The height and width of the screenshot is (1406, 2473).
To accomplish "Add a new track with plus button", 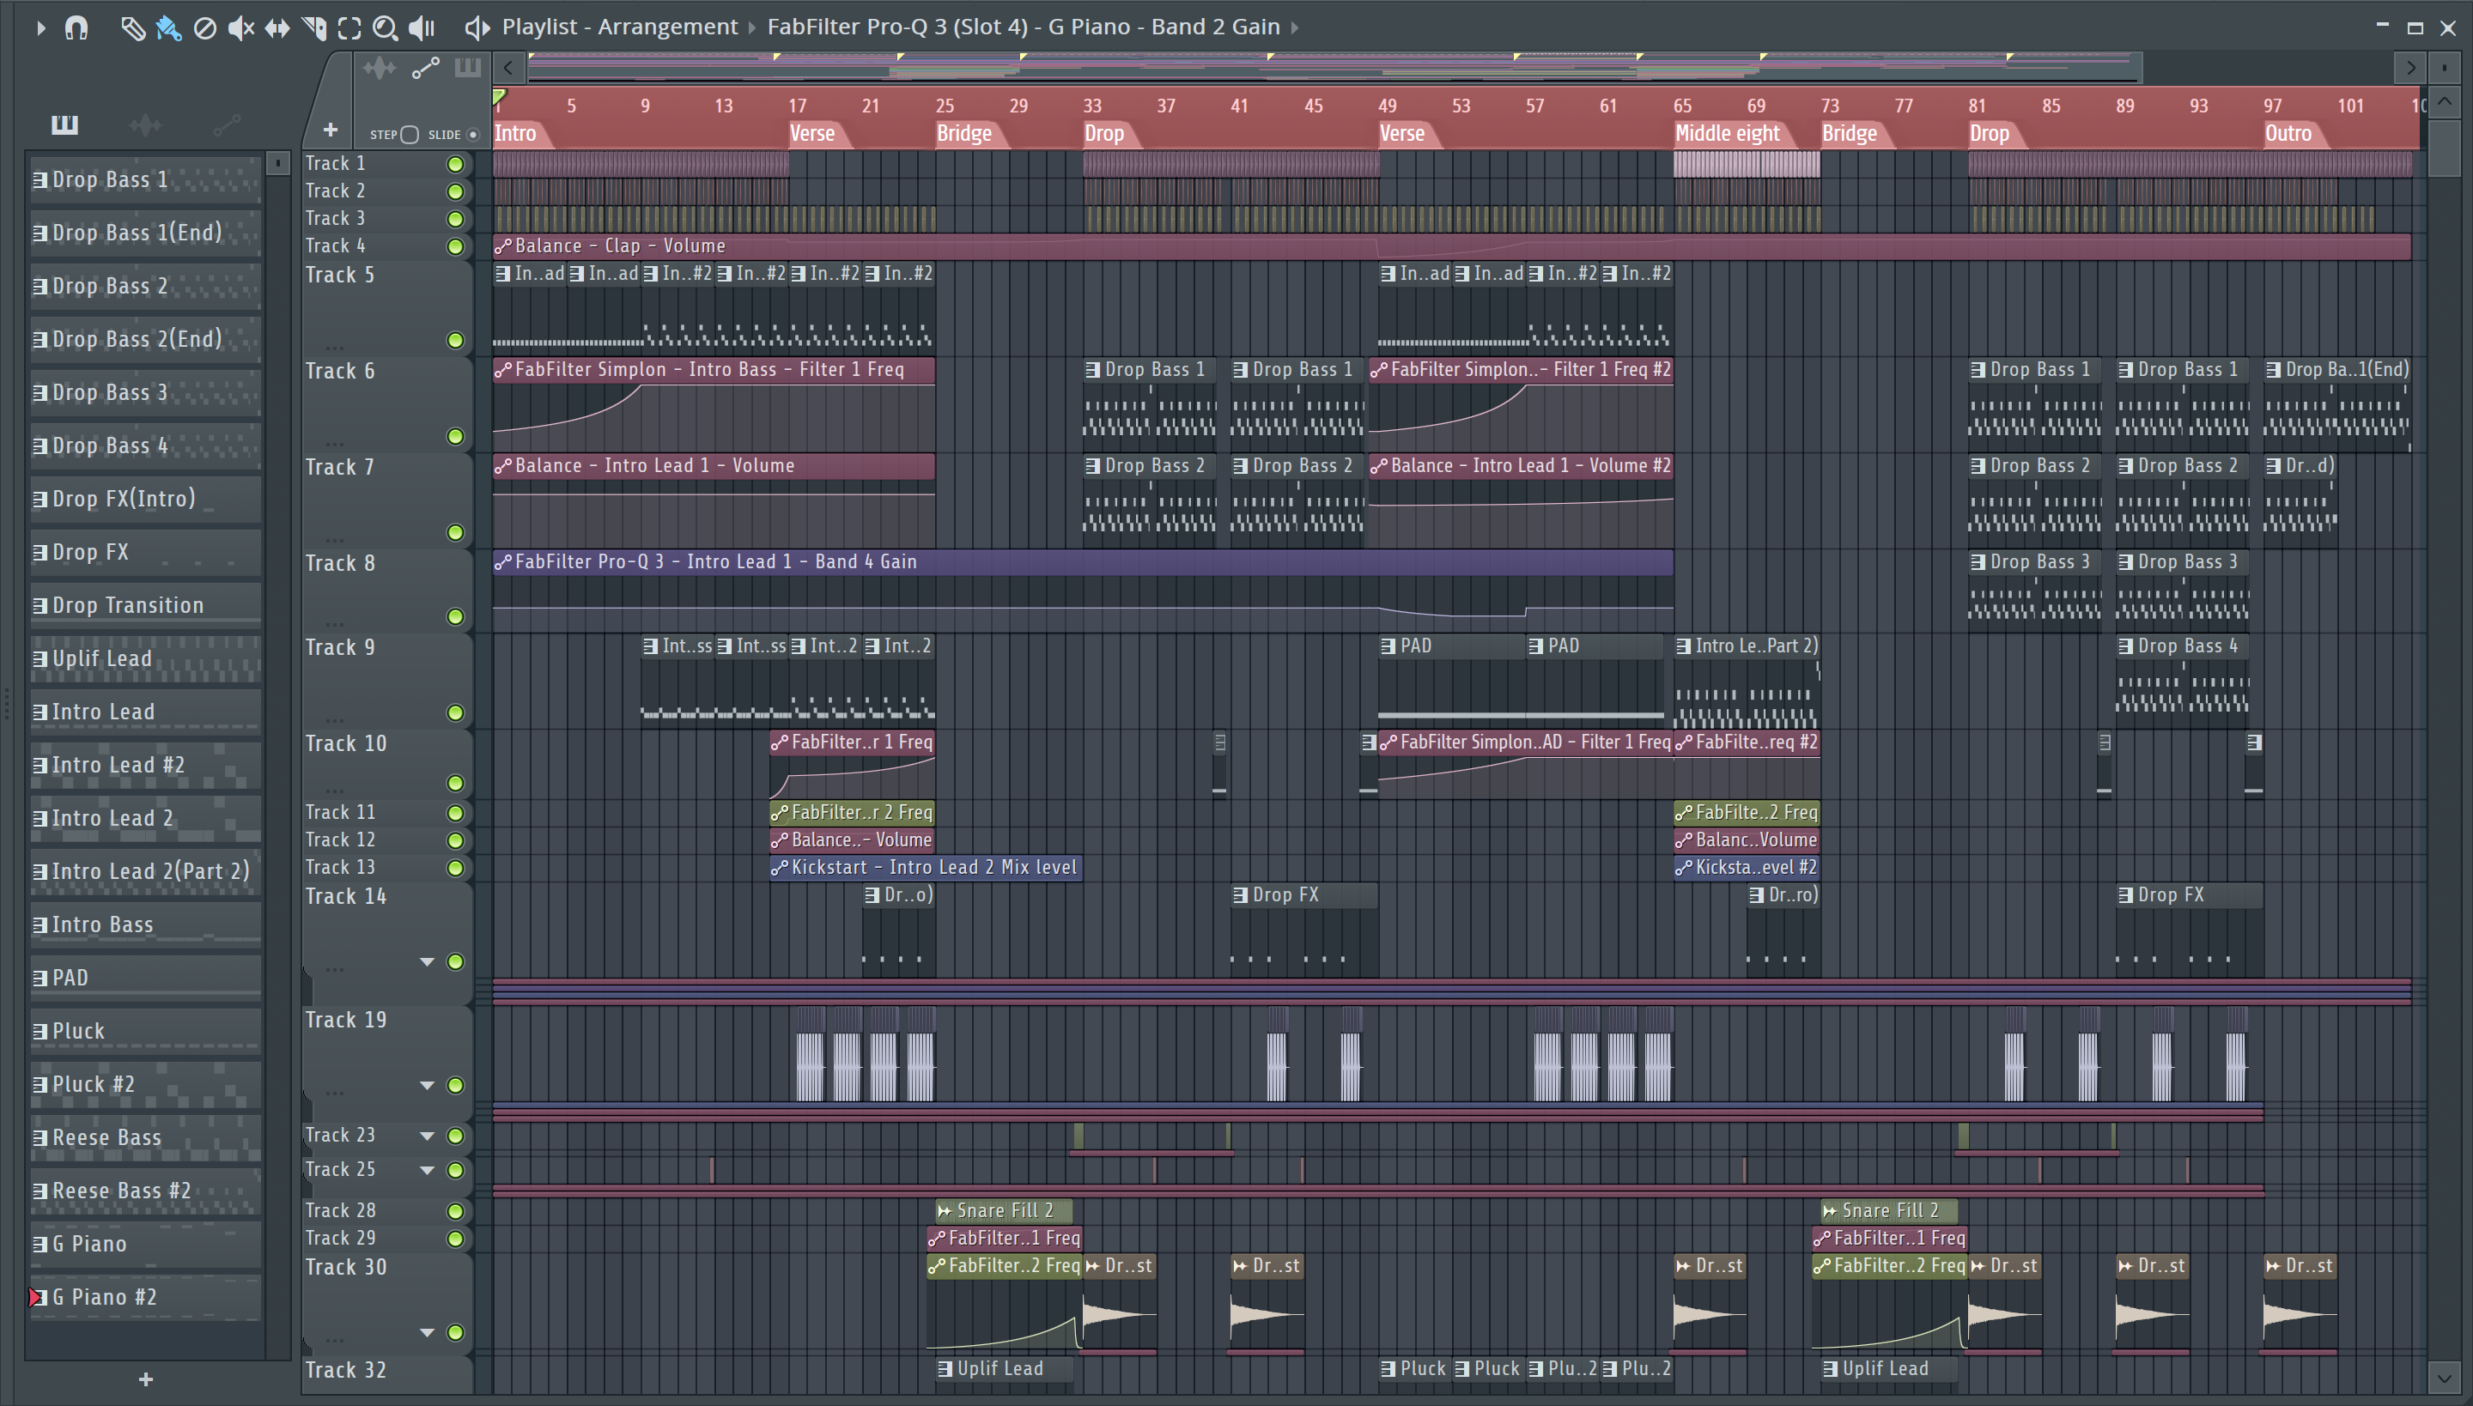I will 331,130.
